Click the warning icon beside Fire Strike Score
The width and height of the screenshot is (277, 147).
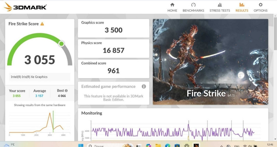click(x=42, y=24)
